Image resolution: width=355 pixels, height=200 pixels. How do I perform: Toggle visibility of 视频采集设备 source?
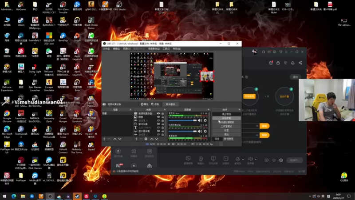click(x=158, y=113)
